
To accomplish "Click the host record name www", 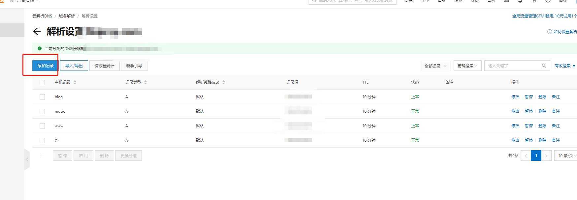I will click(59, 126).
